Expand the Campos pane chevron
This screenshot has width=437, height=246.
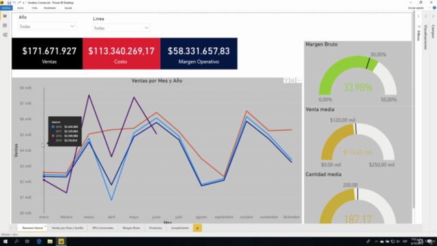[433, 16]
